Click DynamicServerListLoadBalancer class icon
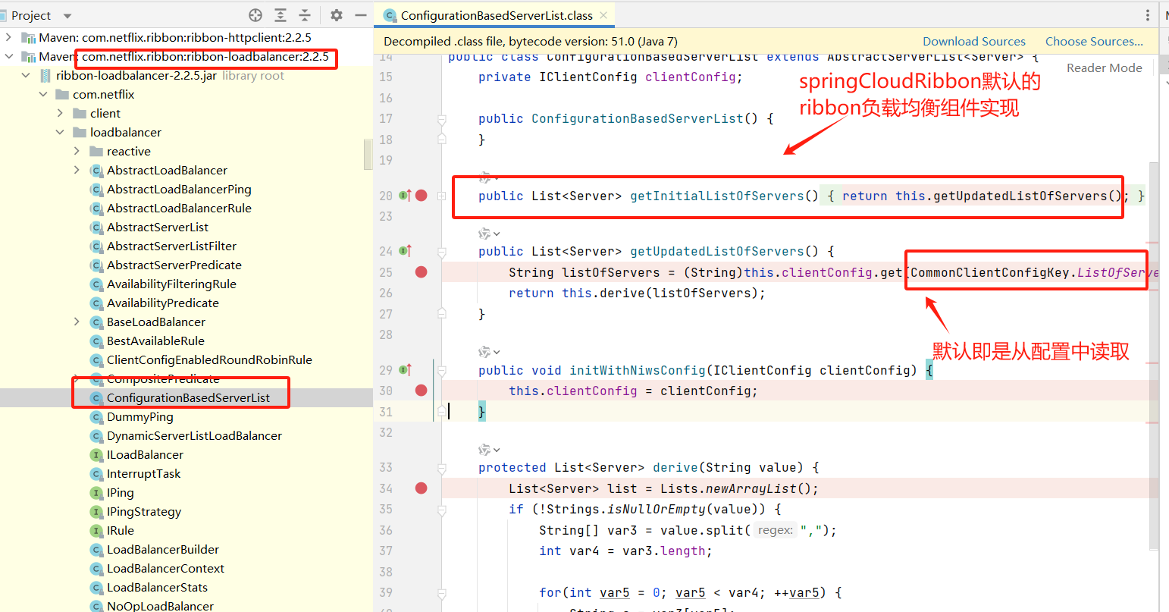This screenshot has width=1169, height=612. click(x=96, y=435)
